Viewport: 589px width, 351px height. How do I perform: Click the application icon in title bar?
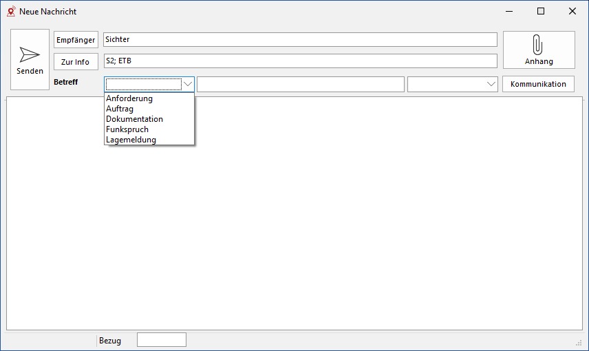point(10,11)
